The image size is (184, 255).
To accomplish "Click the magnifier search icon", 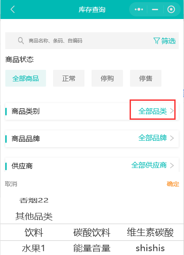I will point(21,41).
